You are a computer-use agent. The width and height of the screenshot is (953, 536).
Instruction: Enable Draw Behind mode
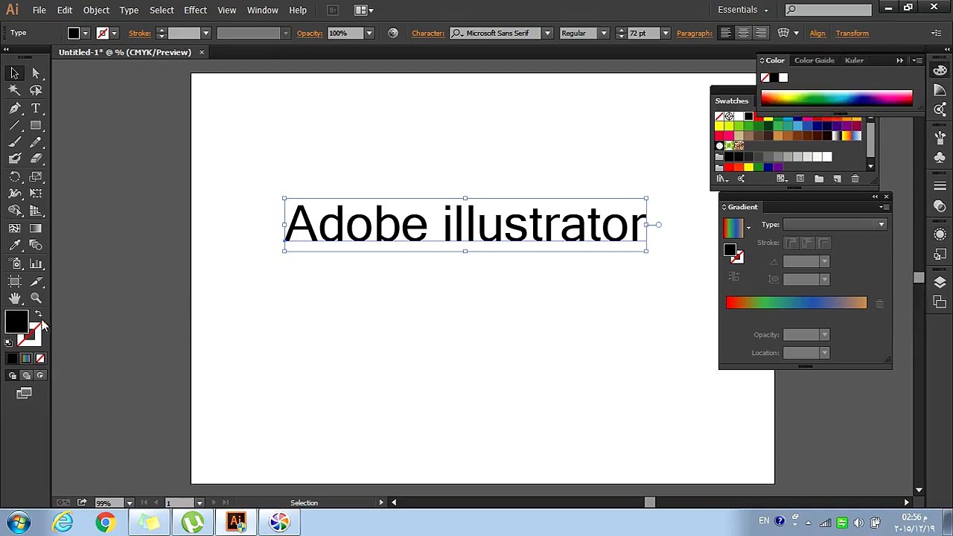click(26, 376)
